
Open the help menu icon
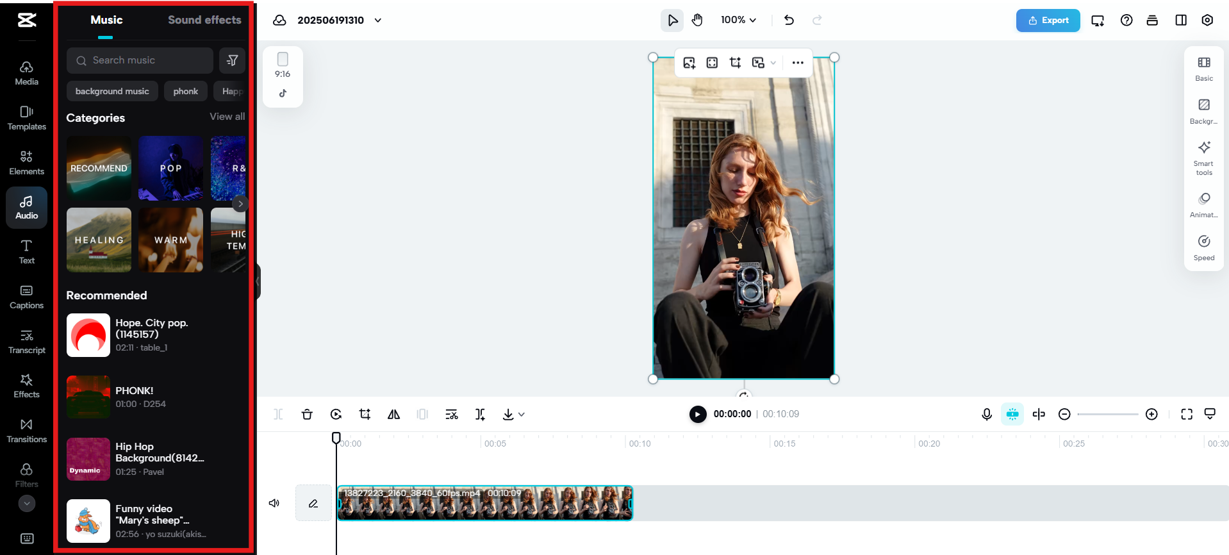click(1126, 21)
